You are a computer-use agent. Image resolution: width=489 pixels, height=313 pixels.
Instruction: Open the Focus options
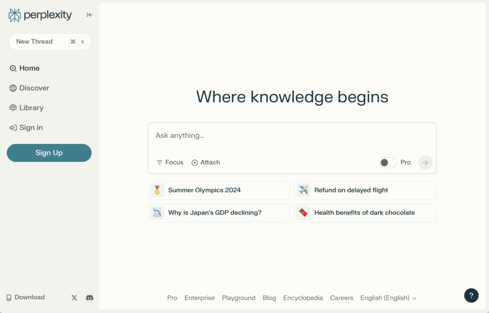point(170,162)
